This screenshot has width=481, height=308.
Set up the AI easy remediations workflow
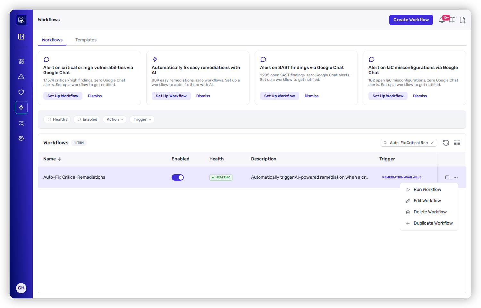pyautogui.click(x=171, y=96)
